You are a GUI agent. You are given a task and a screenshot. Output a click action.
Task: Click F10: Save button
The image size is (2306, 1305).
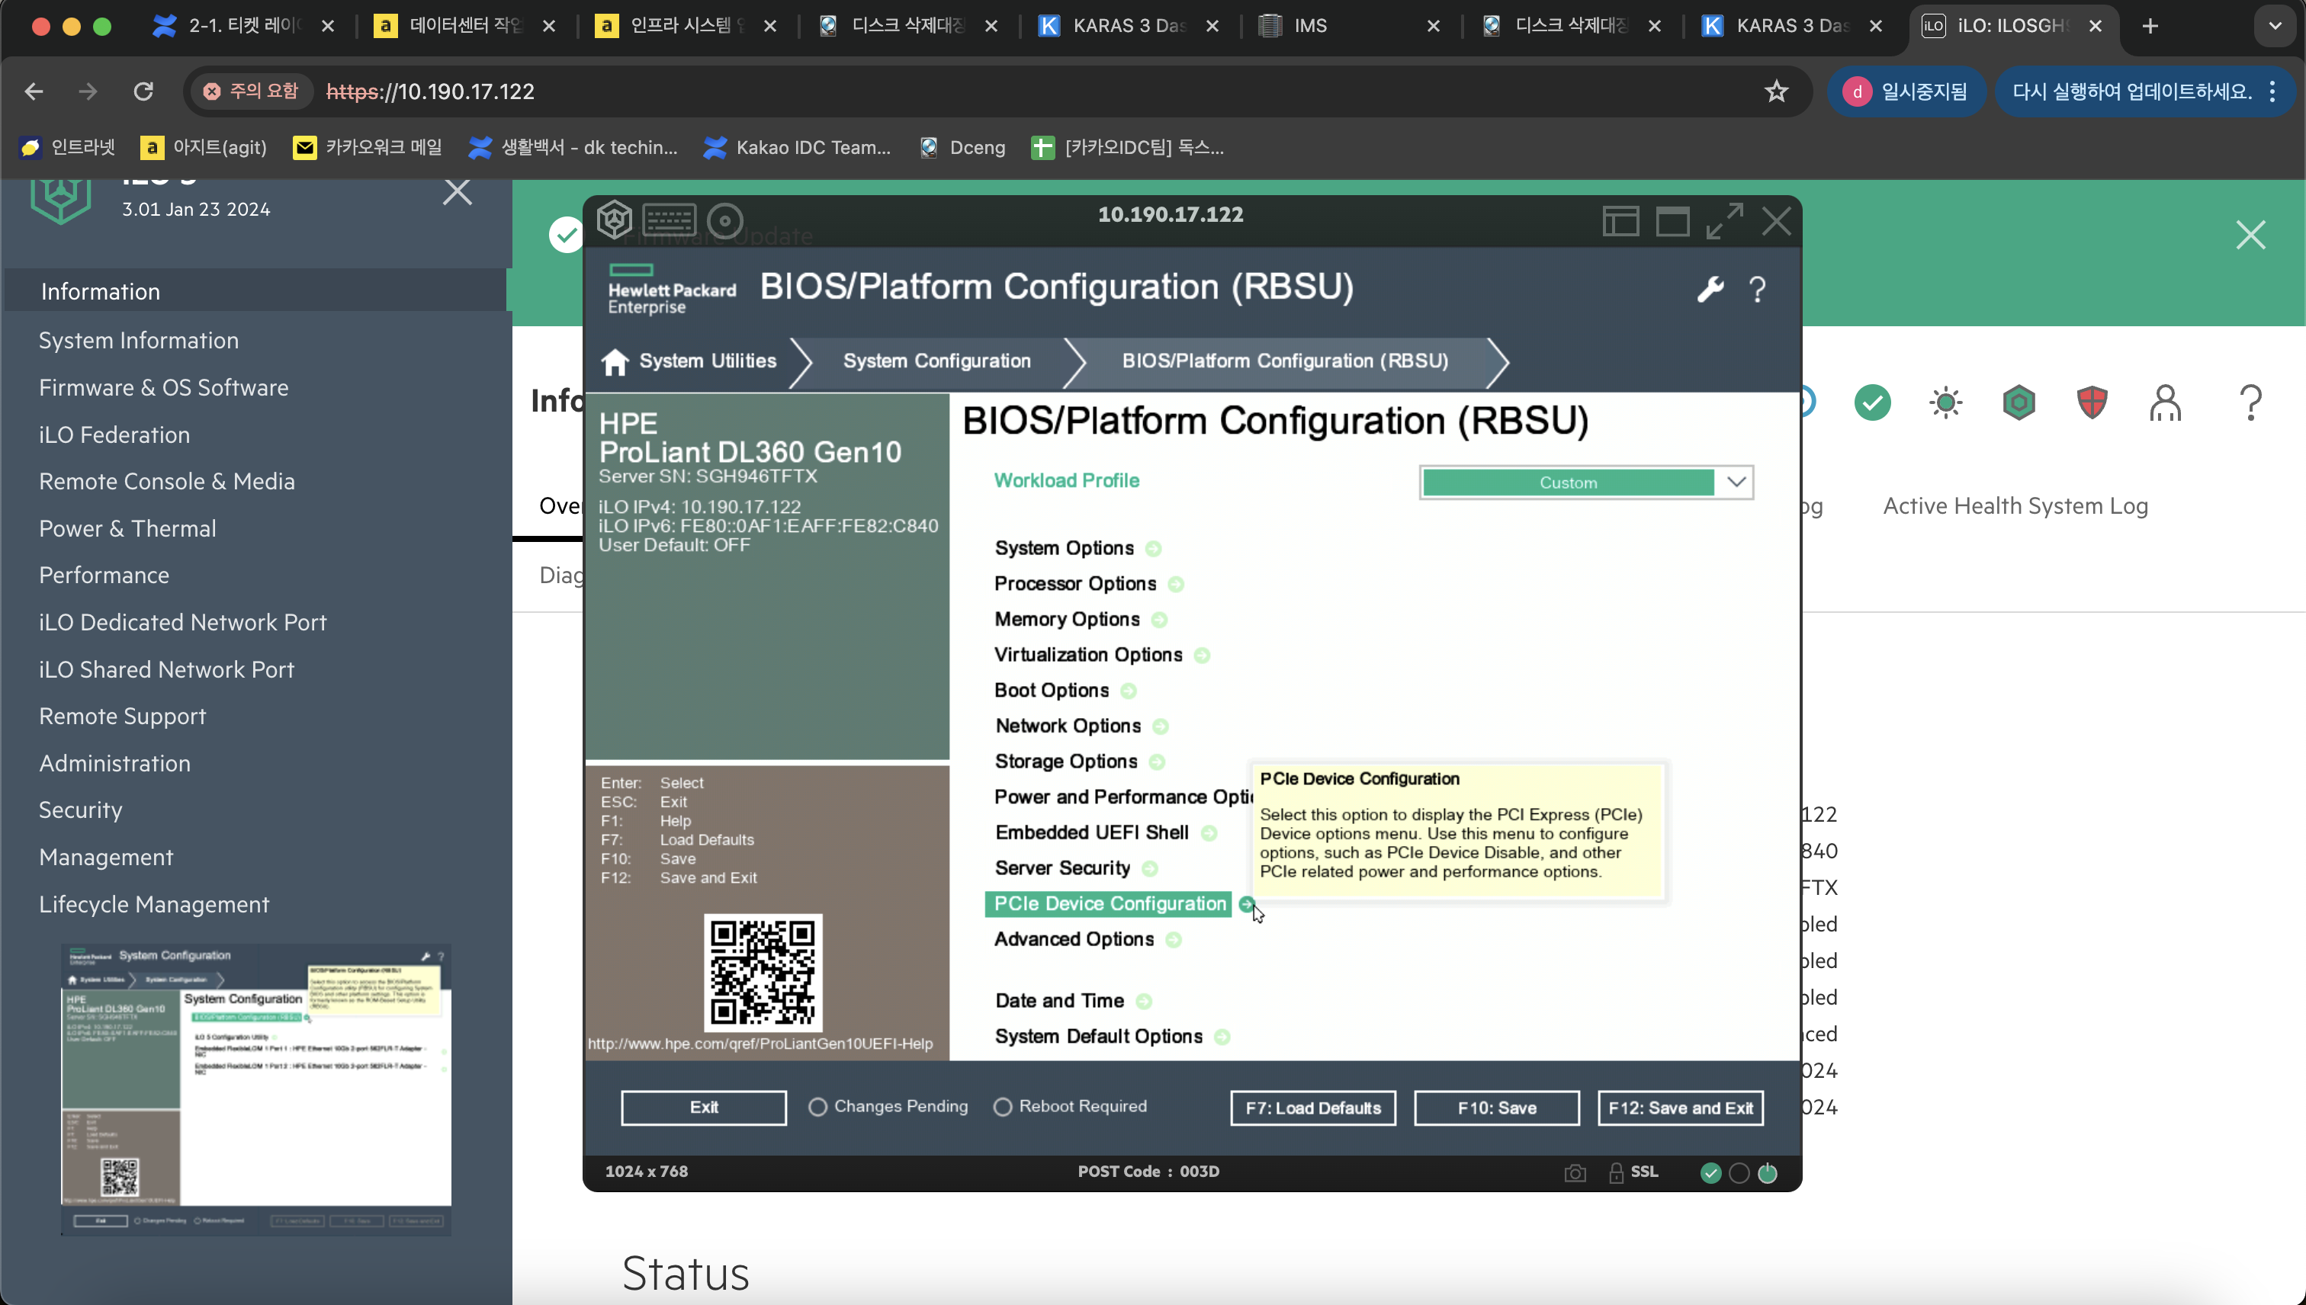coord(1496,1108)
